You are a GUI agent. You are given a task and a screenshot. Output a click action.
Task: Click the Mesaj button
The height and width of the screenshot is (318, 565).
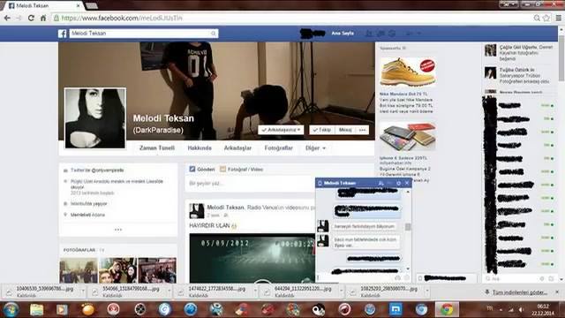click(345, 130)
